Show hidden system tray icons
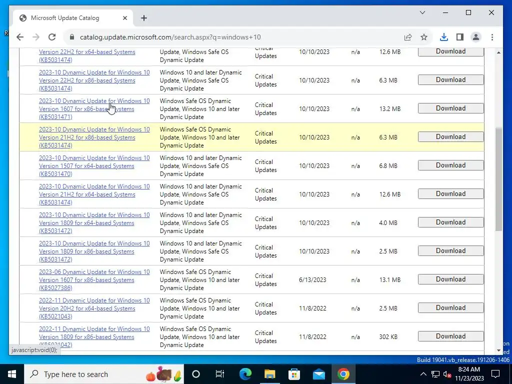 click(423, 374)
